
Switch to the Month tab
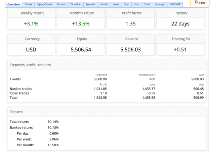tap(104, 5)
